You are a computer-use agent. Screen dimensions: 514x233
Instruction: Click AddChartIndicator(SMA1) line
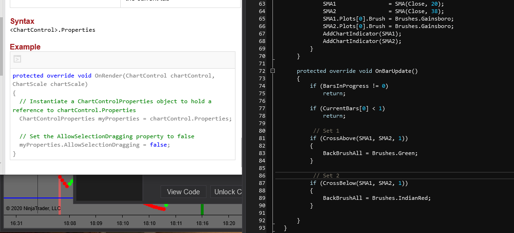click(362, 34)
